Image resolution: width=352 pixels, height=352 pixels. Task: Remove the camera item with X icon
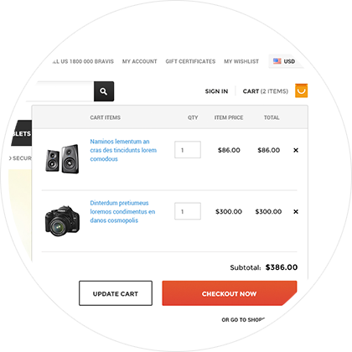pyautogui.click(x=296, y=212)
